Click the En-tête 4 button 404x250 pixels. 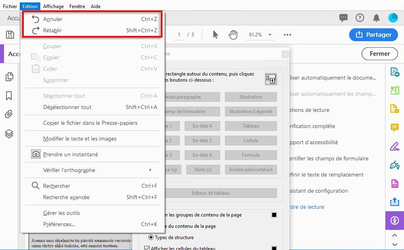(202, 126)
